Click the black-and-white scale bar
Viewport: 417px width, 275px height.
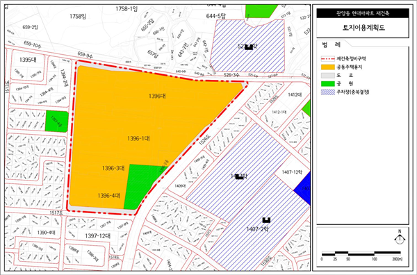[361, 253]
